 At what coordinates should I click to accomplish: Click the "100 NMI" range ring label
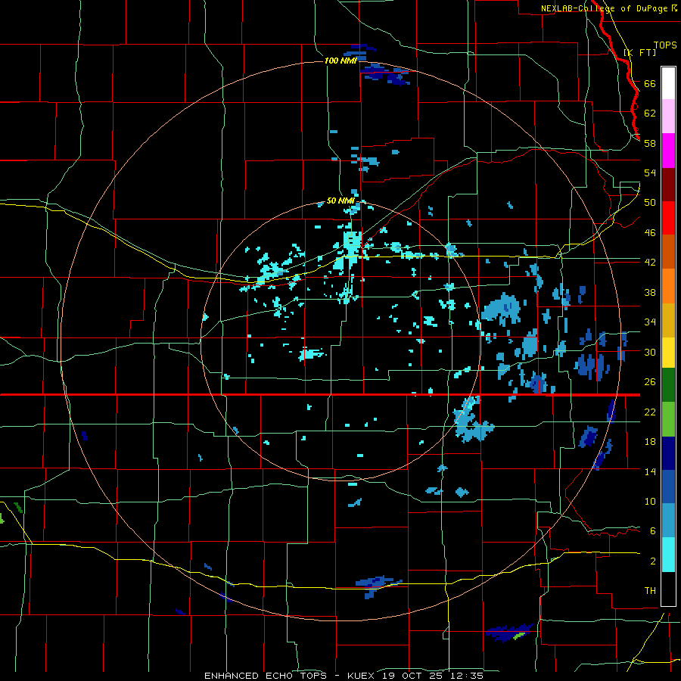[x=340, y=61]
